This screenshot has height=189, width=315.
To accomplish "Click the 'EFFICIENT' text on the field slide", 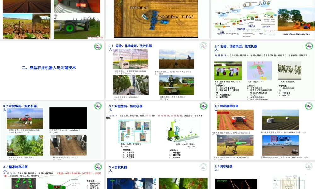I will point(139,8).
